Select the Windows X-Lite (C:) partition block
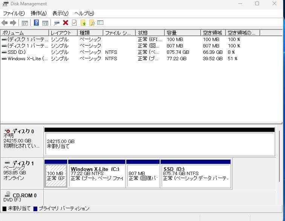Viewport: 285px width, 221px height. 97,174
